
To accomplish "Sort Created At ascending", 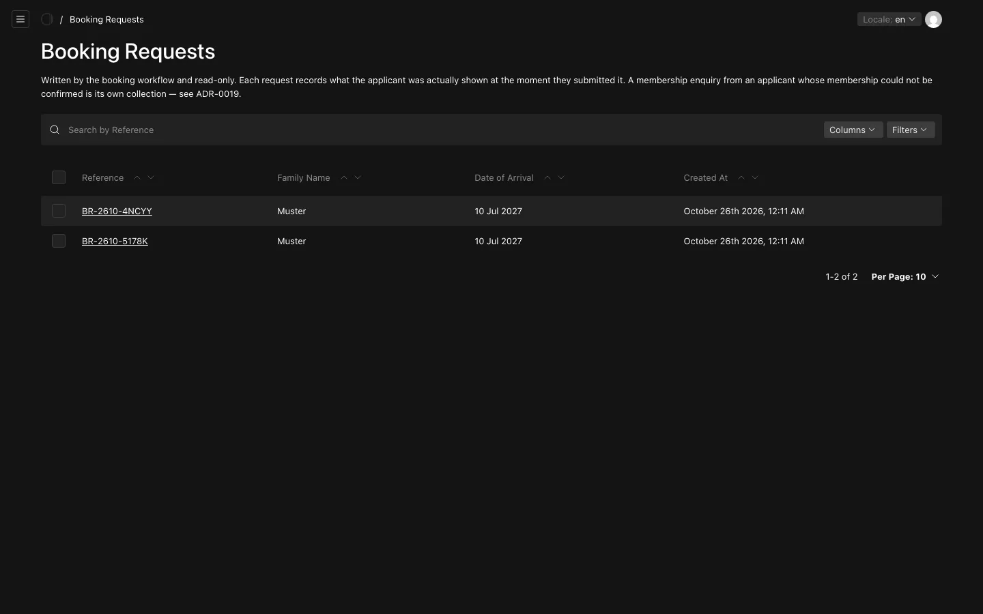I will (741, 177).
